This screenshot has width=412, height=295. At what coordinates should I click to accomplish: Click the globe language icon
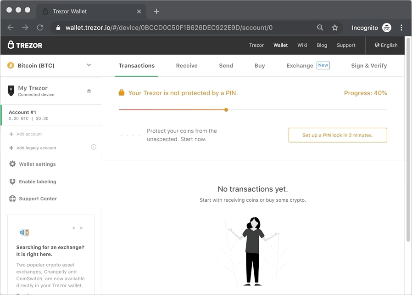coord(377,45)
